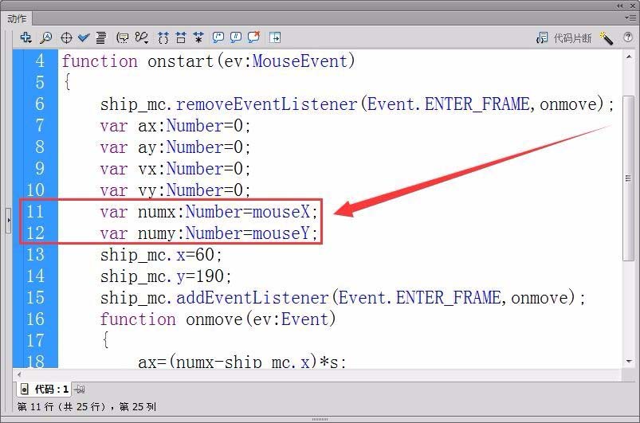This screenshot has height=423, width=640.
Task: Click the vertical scrollbar up arrow
Action: point(629,58)
